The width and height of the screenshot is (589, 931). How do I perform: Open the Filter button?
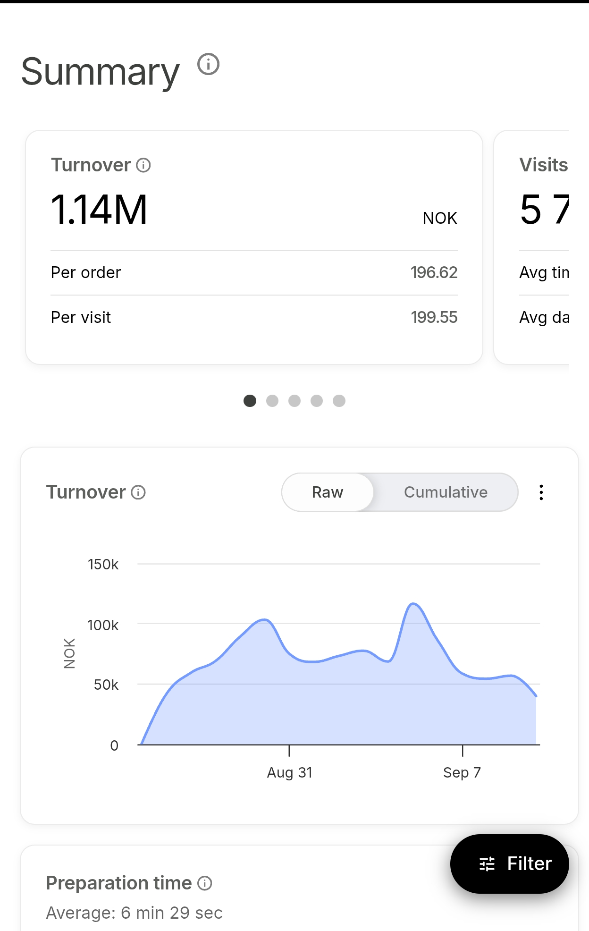(x=510, y=863)
